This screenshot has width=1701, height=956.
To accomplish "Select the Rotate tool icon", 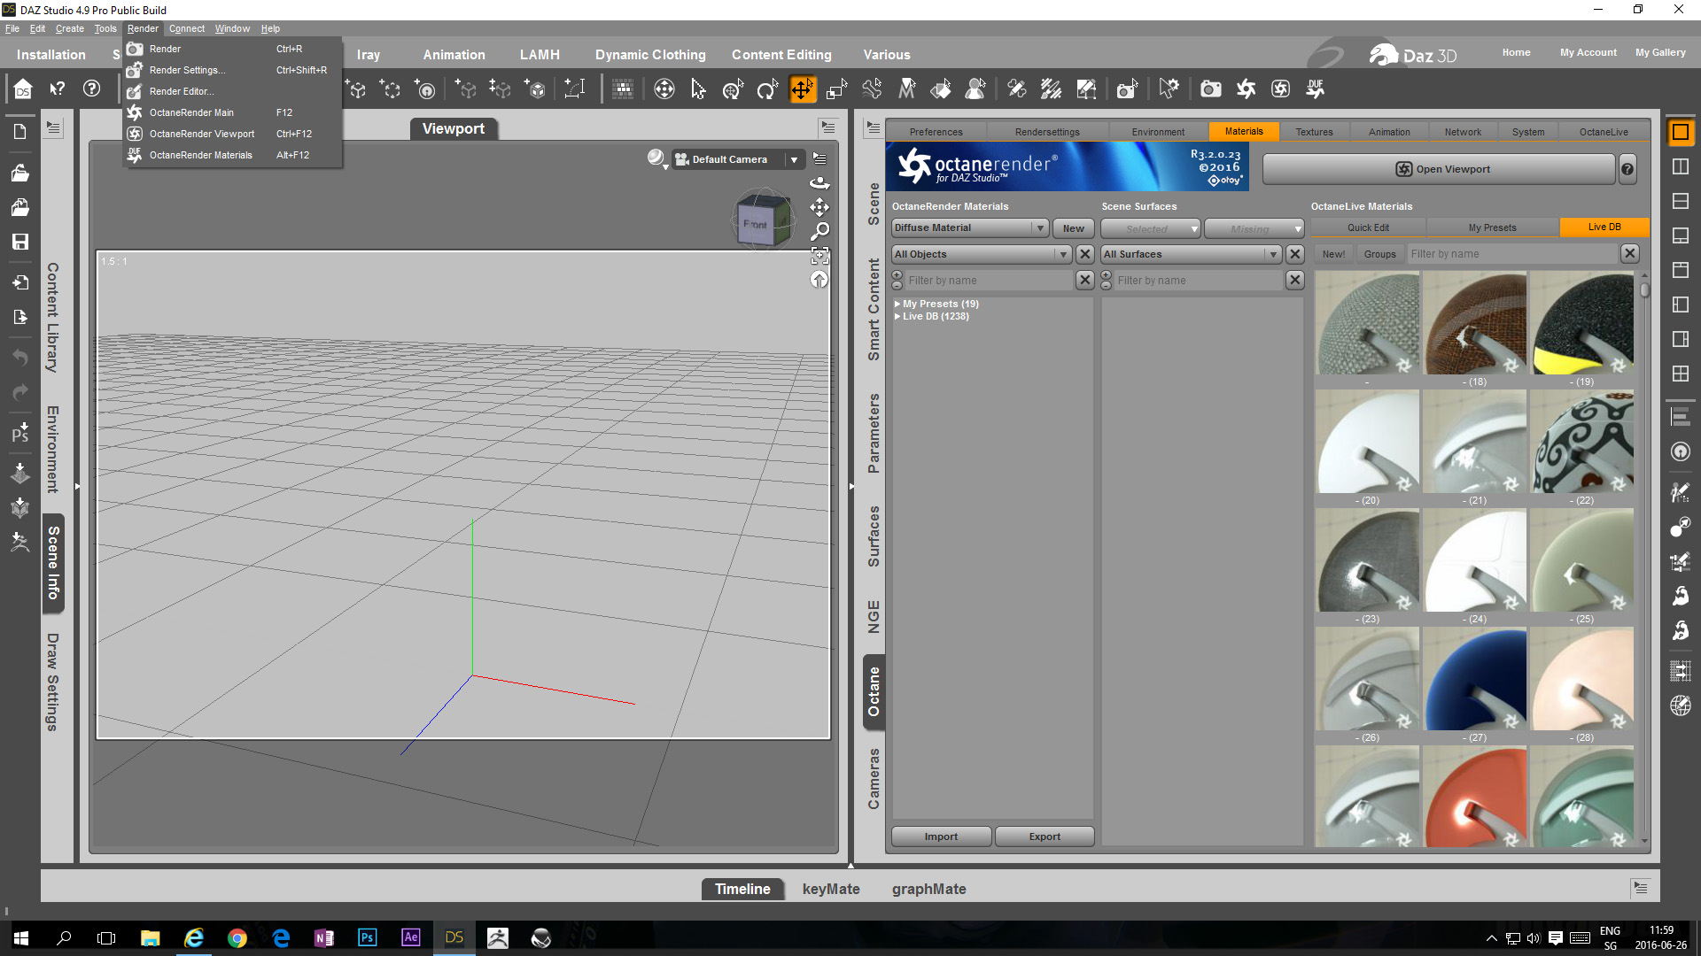I will [767, 89].
